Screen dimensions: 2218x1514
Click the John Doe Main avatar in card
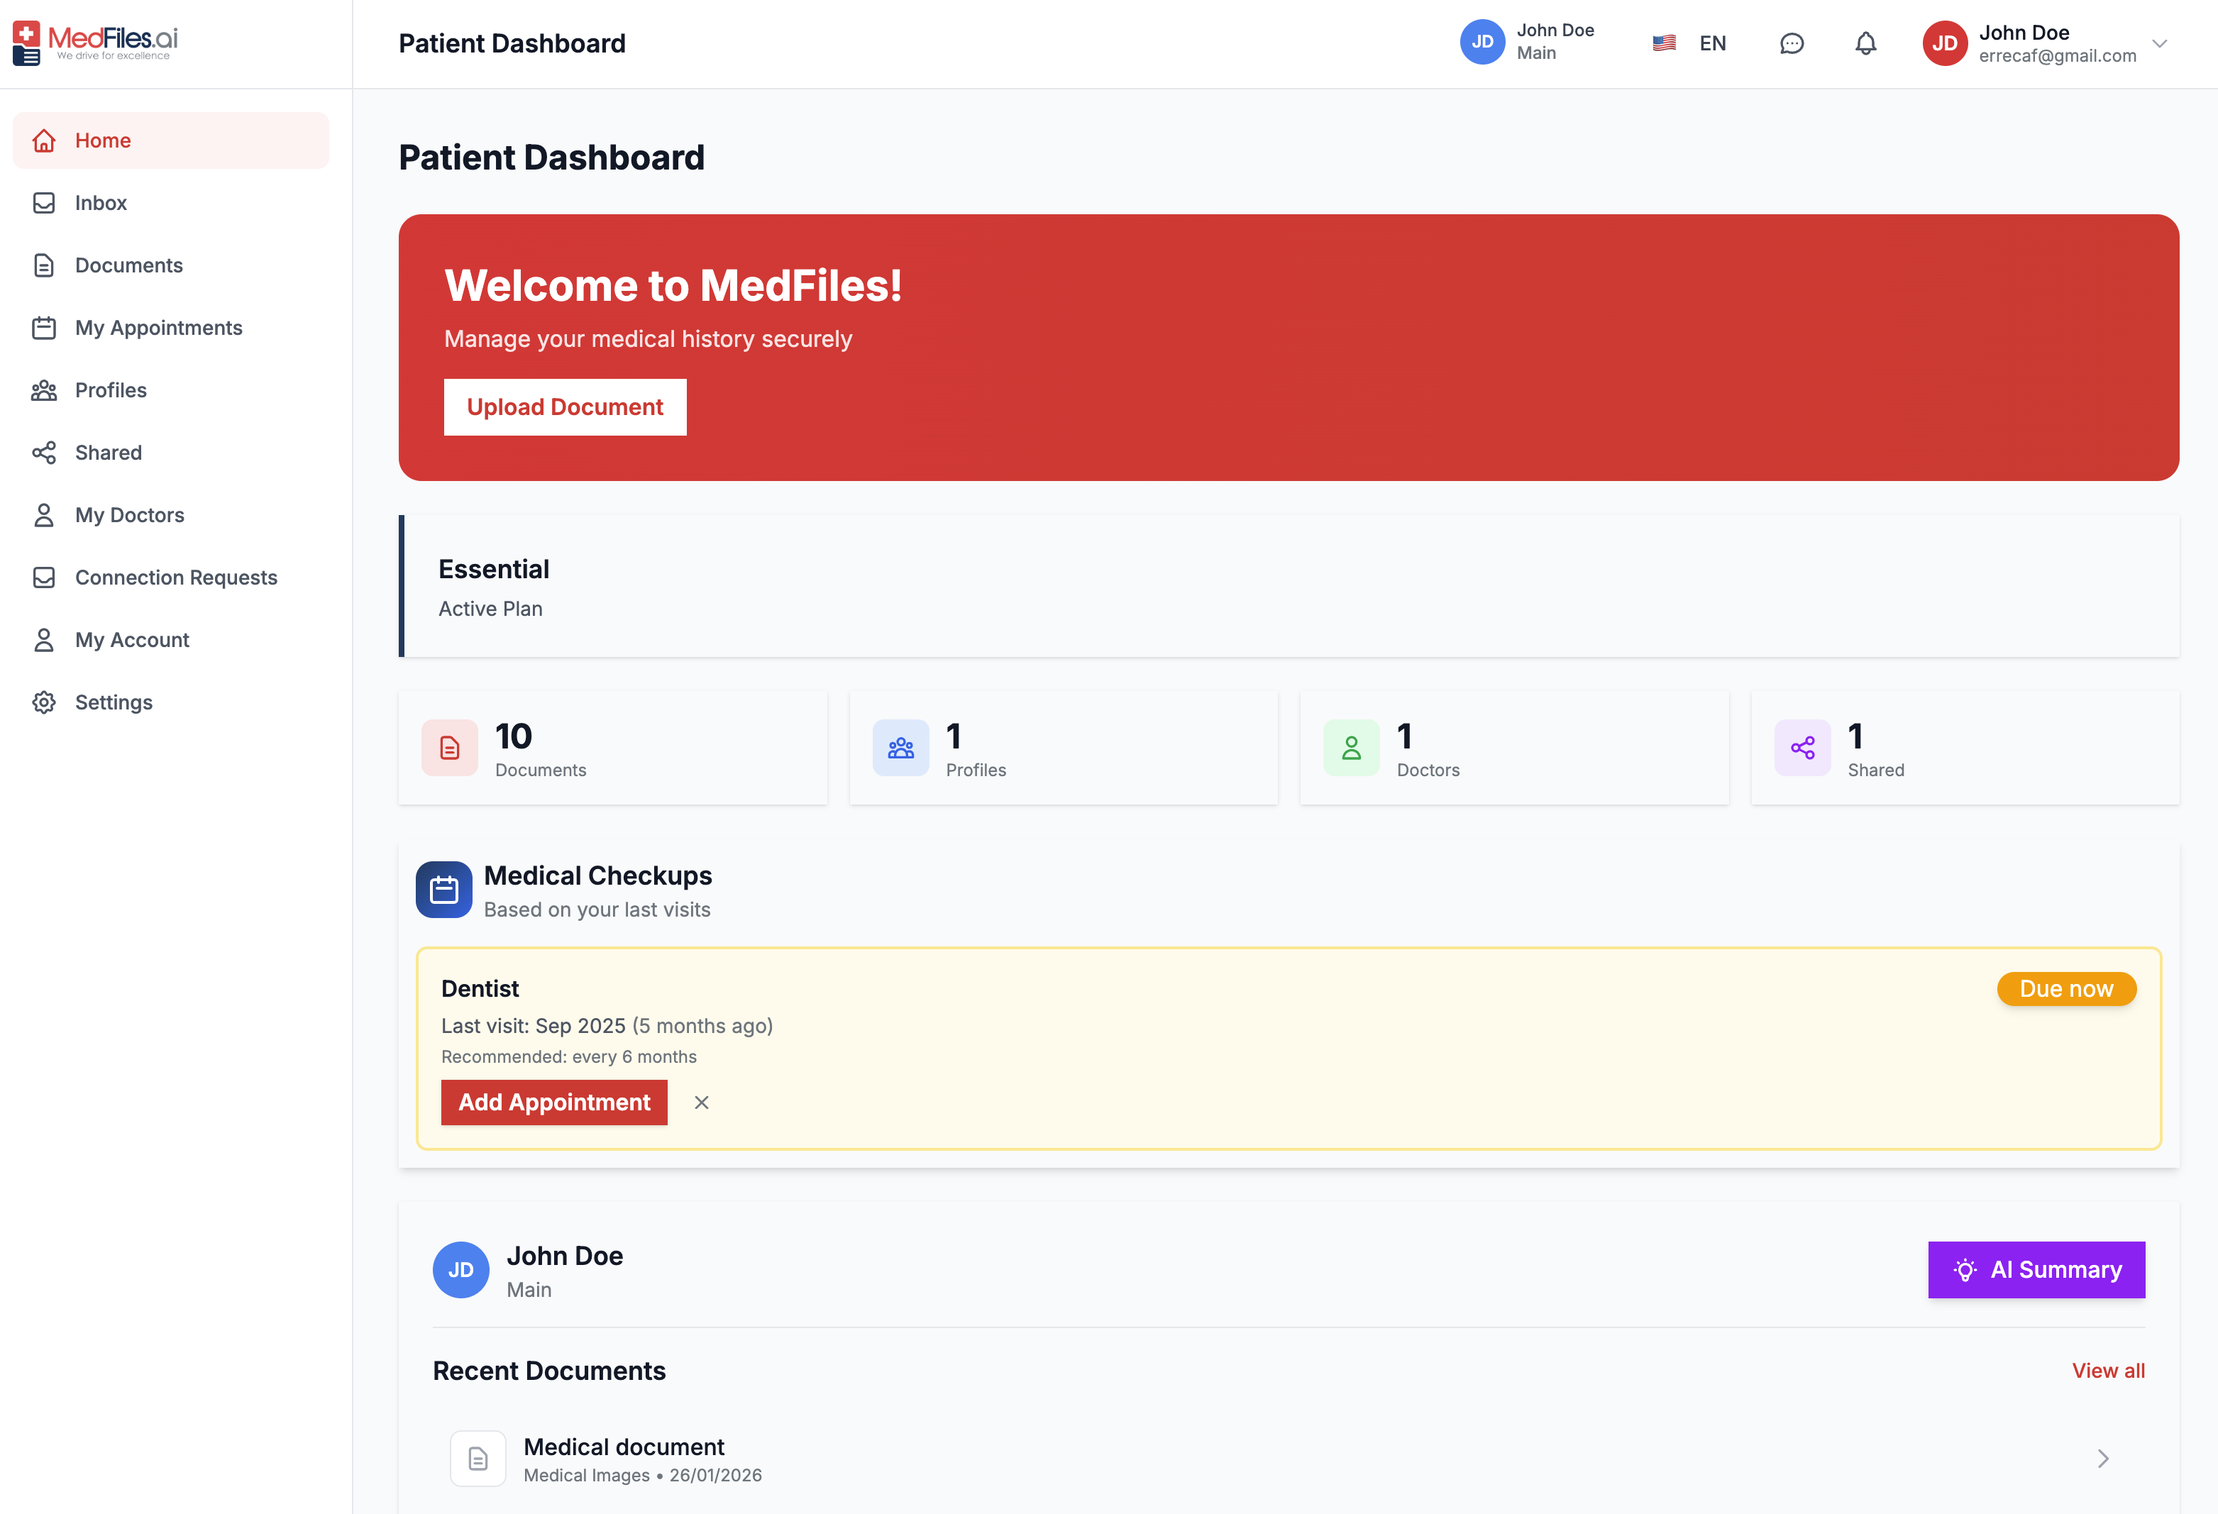coord(461,1269)
